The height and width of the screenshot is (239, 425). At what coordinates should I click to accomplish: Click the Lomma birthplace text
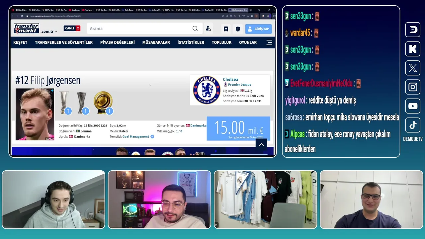(86, 131)
